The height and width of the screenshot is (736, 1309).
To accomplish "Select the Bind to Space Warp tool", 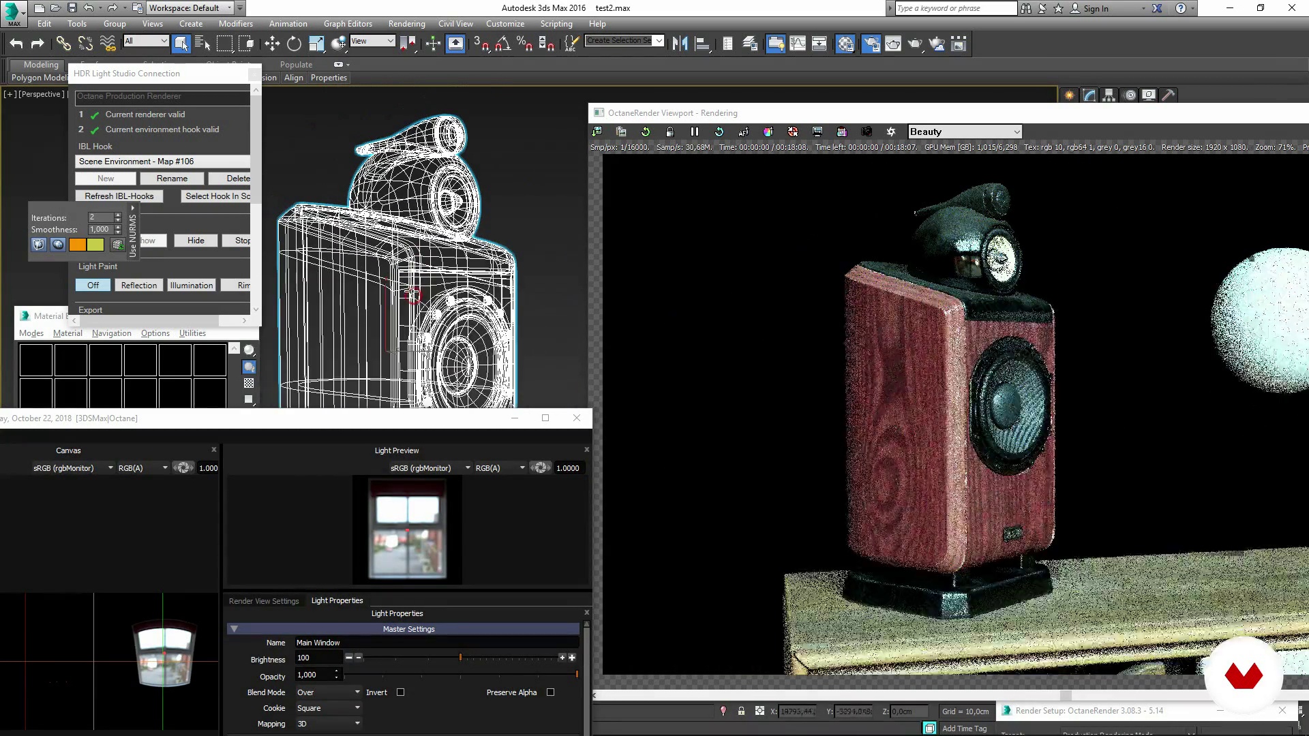I will coord(108,44).
